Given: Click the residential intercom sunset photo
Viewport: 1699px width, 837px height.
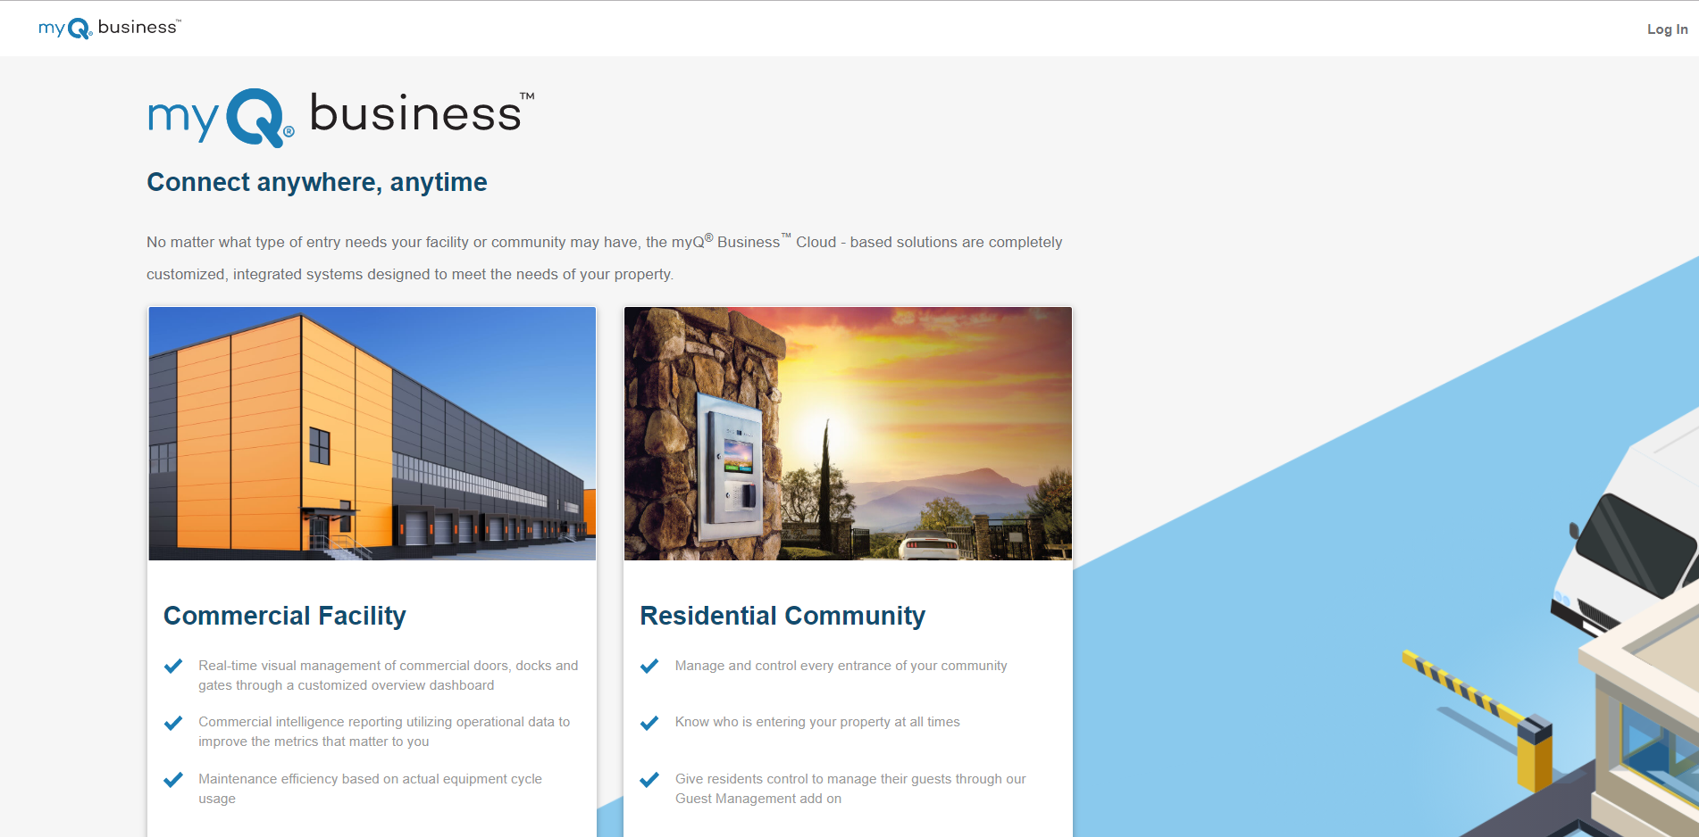Looking at the screenshot, I should point(848,434).
